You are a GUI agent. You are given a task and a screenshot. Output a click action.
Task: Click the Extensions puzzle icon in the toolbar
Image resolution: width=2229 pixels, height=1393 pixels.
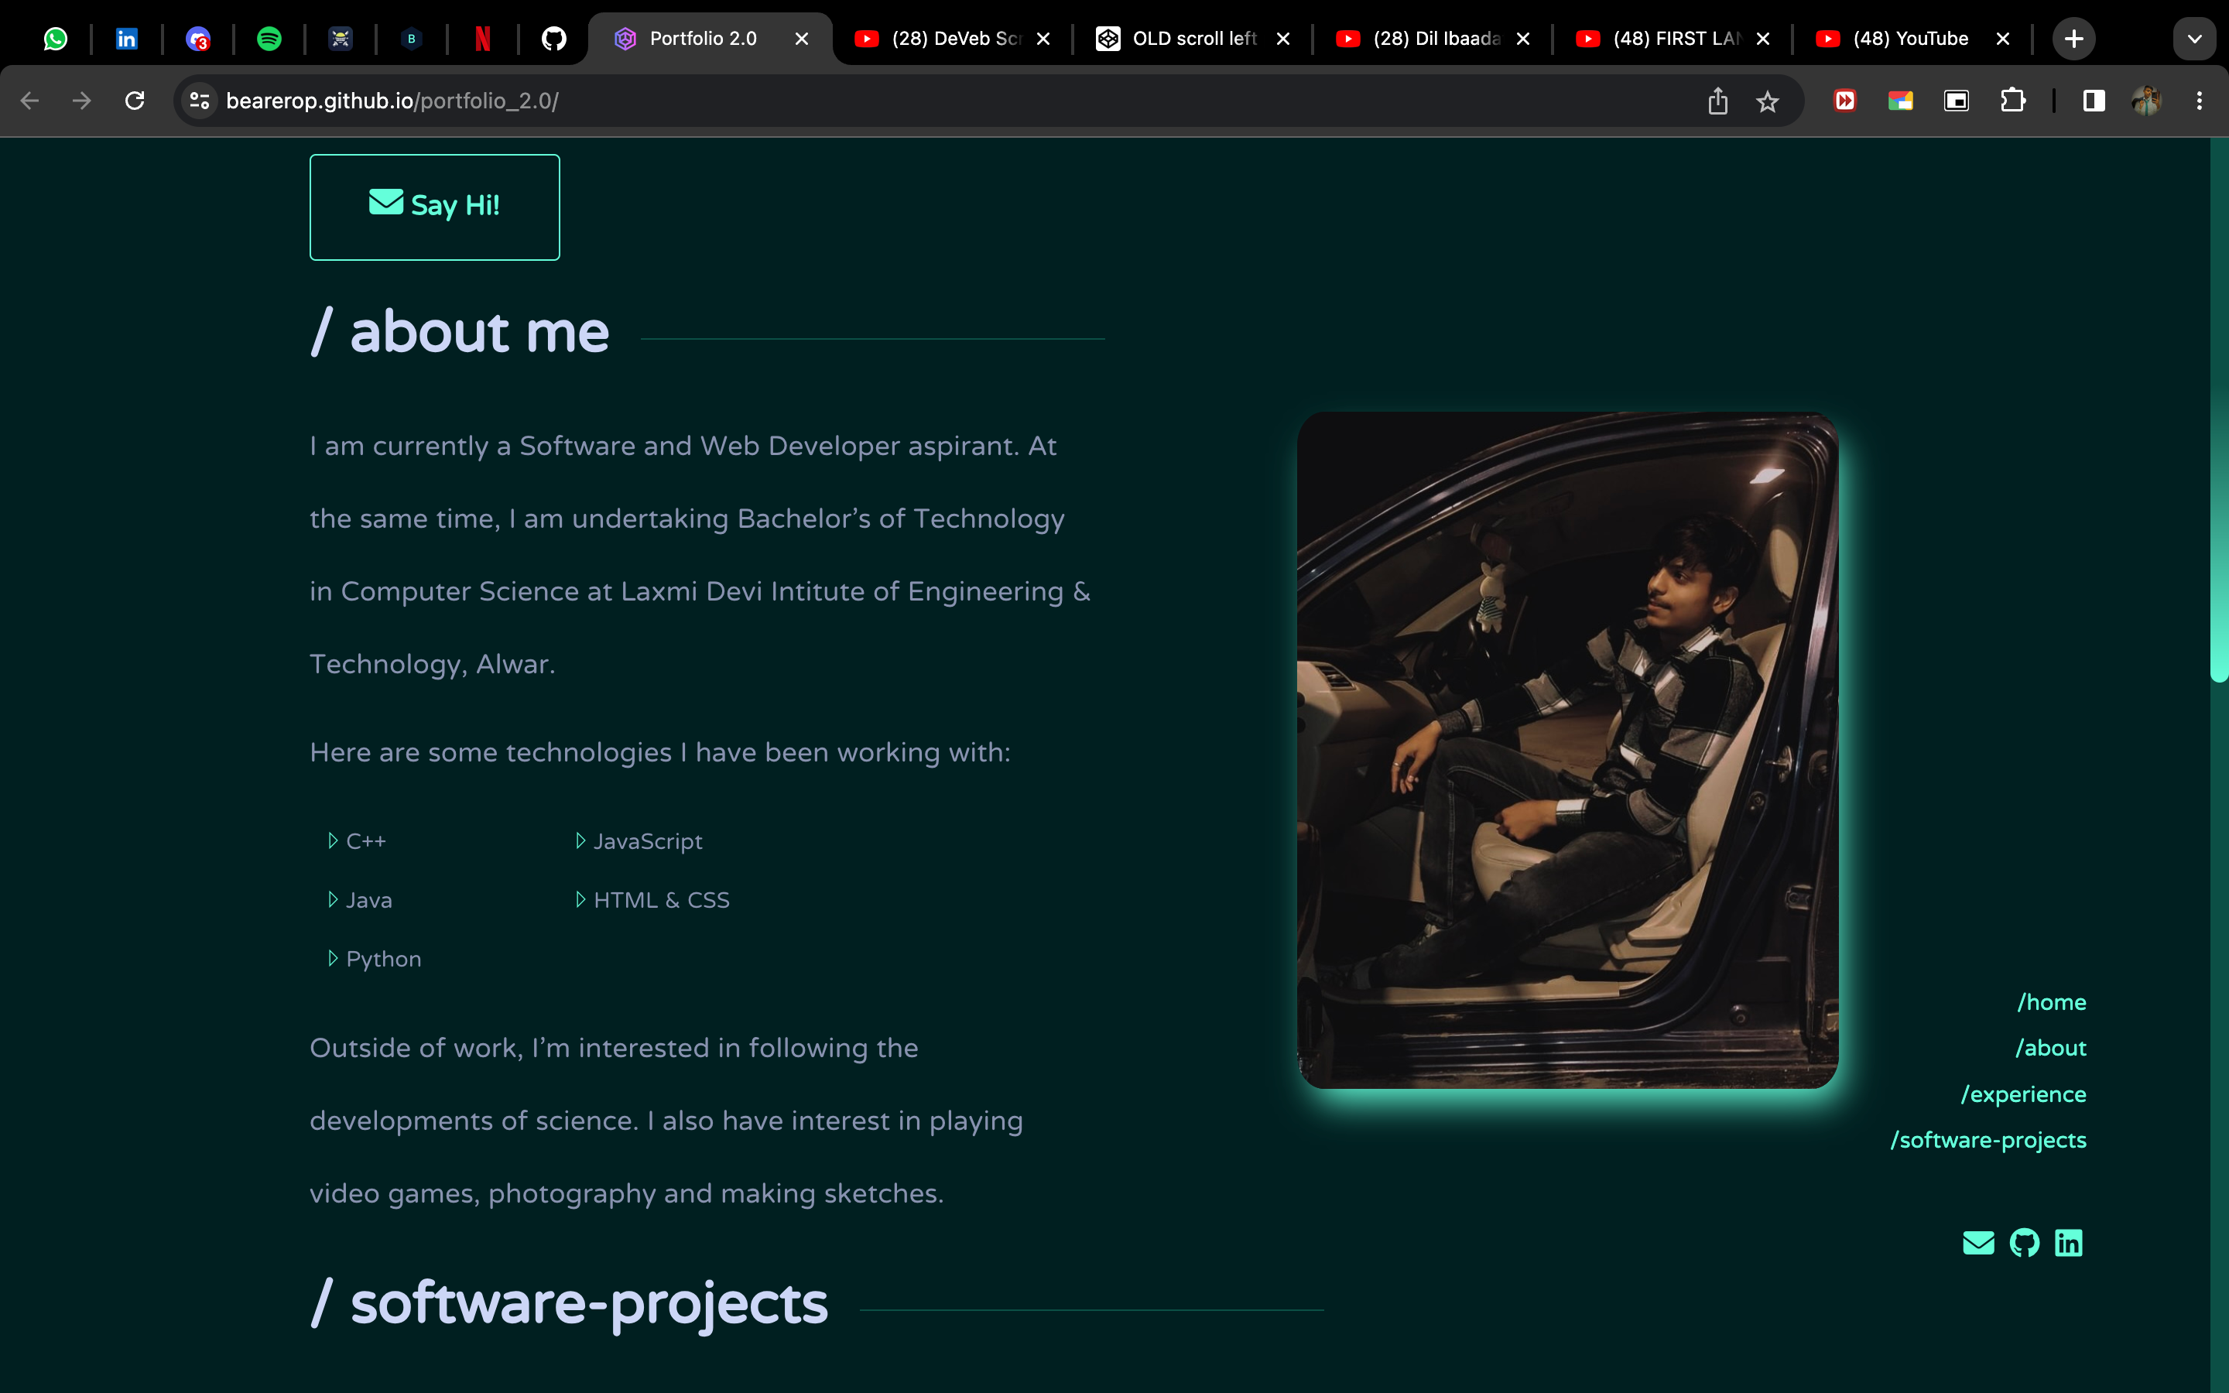click(2012, 101)
